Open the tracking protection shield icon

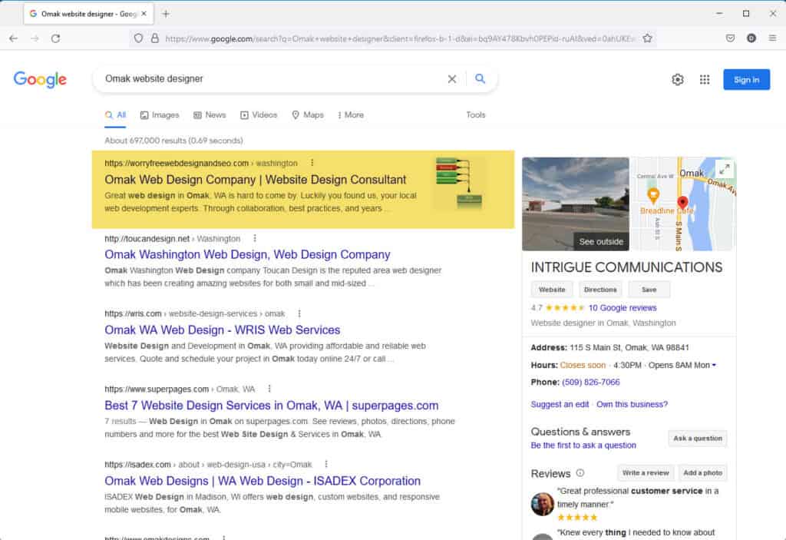click(139, 38)
